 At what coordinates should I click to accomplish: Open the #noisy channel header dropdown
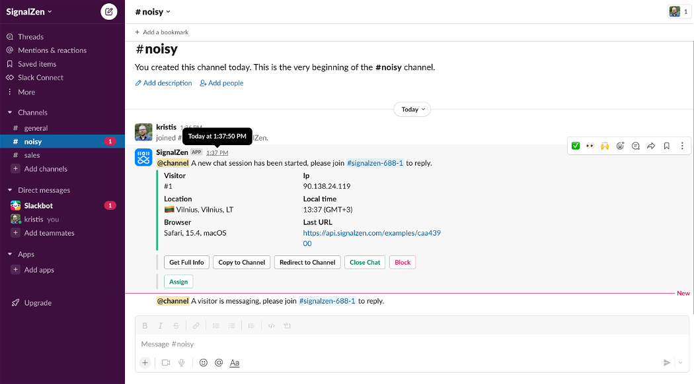(153, 12)
